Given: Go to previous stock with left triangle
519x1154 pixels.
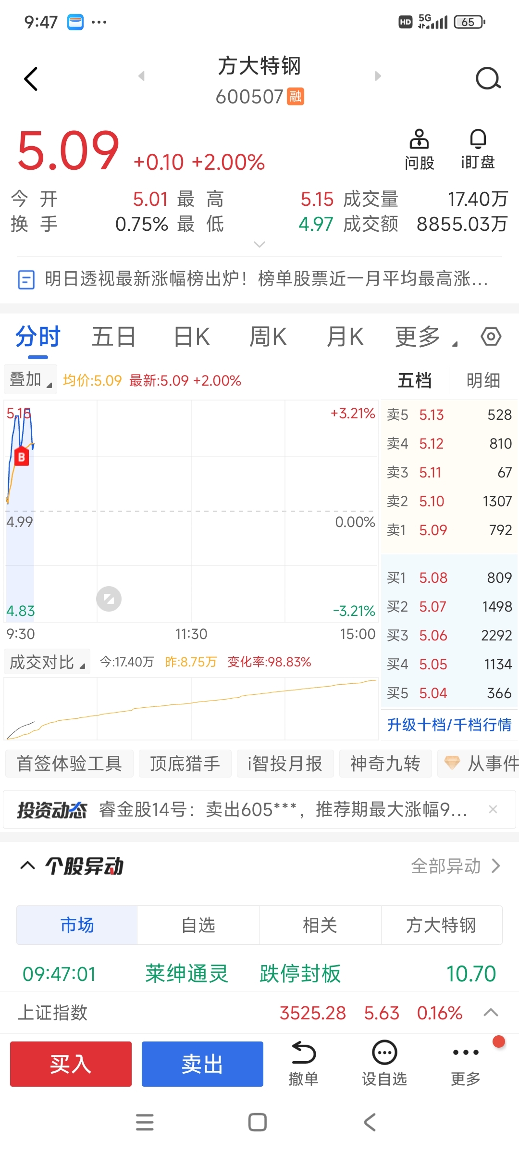Looking at the screenshot, I should pyautogui.click(x=141, y=76).
